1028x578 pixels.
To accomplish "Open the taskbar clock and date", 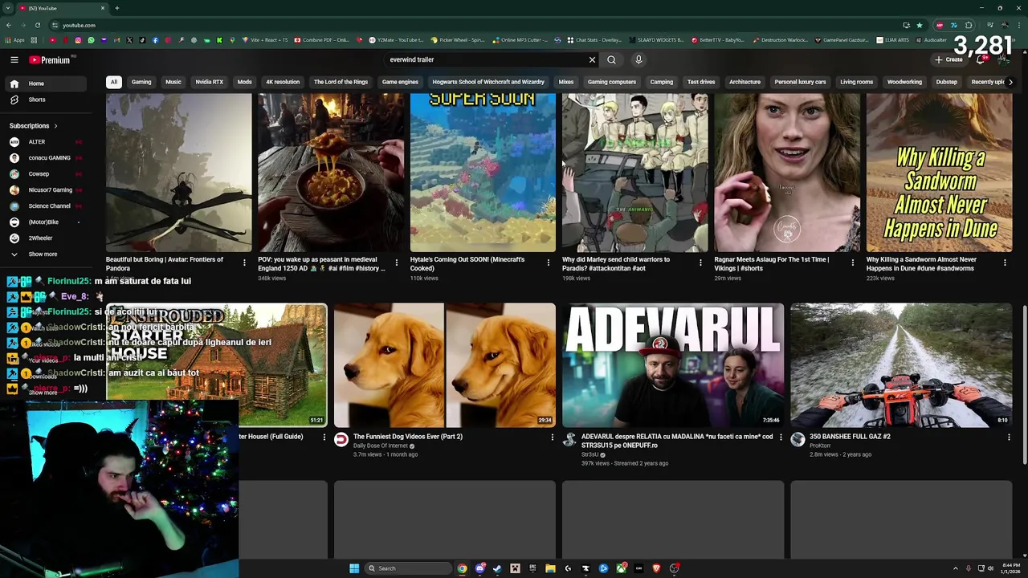I will point(1010,568).
